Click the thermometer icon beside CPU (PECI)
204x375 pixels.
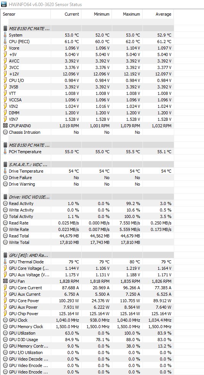(x=5, y=42)
